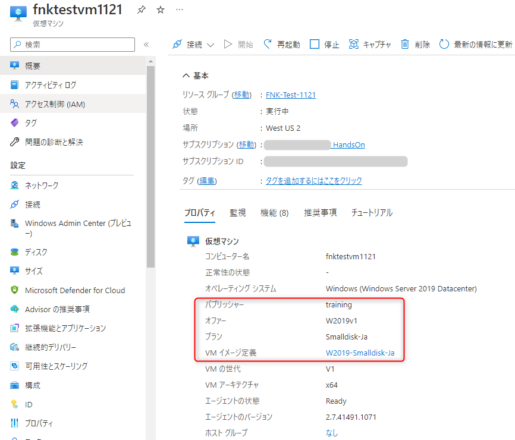The width and height of the screenshot is (515, 440).
Task: Open 概要 overview menu item
Action: (x=73, y=65)
